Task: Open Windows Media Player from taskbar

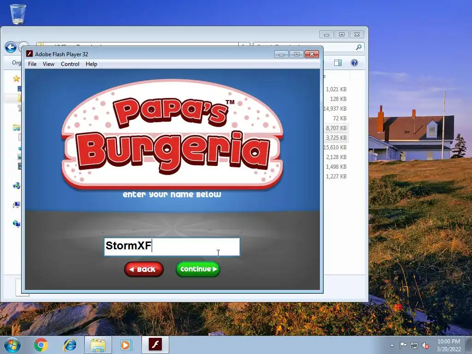Action: (126, 345)
